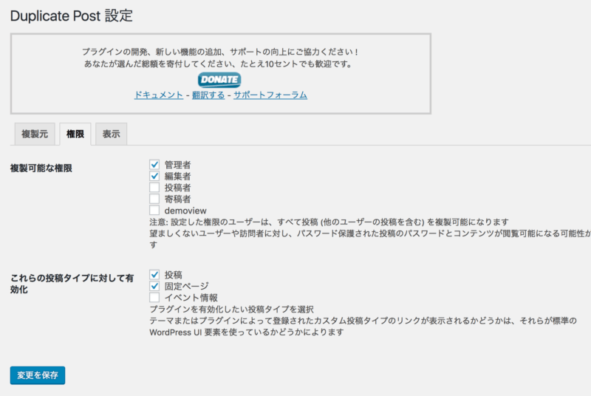This screenshot has height=396, width=591.
Task: Click the イベント情報 label text
Action: tap(191, 298)
